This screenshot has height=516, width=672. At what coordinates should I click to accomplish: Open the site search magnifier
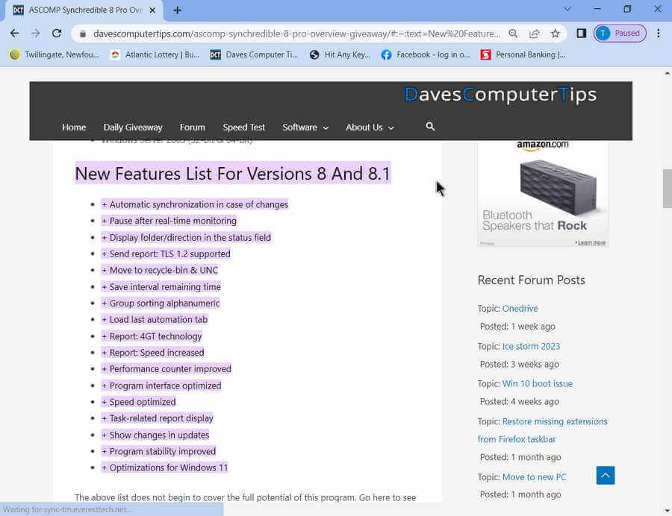(430, 127)
